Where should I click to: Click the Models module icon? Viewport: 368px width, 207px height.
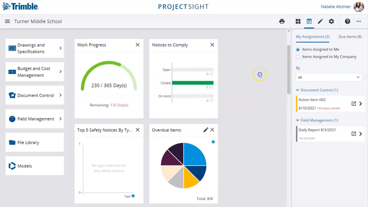click(x=12, y=166)
